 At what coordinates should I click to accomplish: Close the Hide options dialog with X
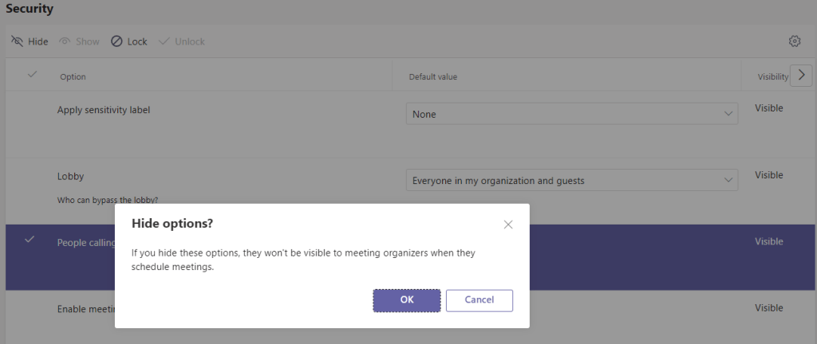tap(508, 225)
